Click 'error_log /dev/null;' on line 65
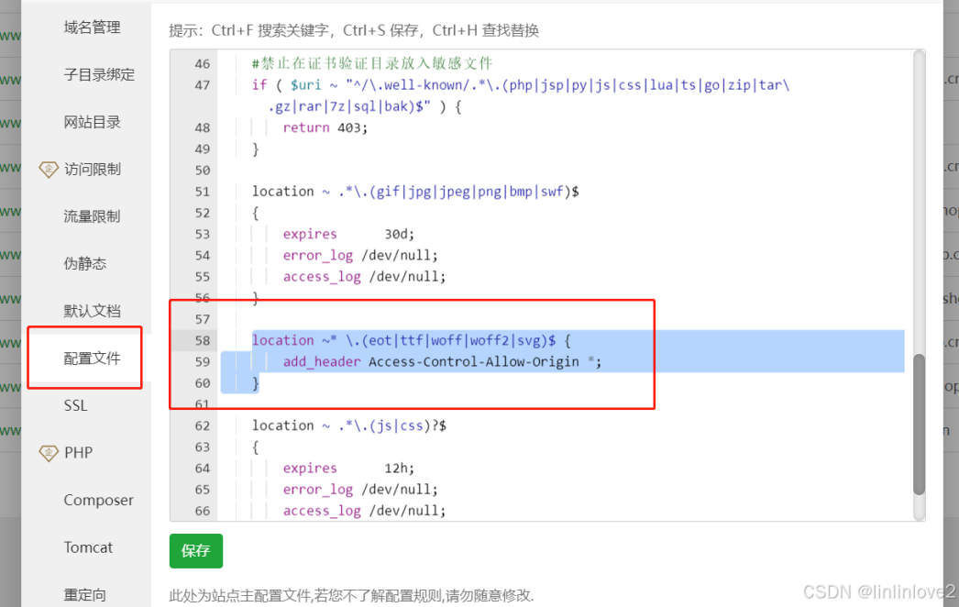This screenshot has width=959, height=607. point(360,491)
